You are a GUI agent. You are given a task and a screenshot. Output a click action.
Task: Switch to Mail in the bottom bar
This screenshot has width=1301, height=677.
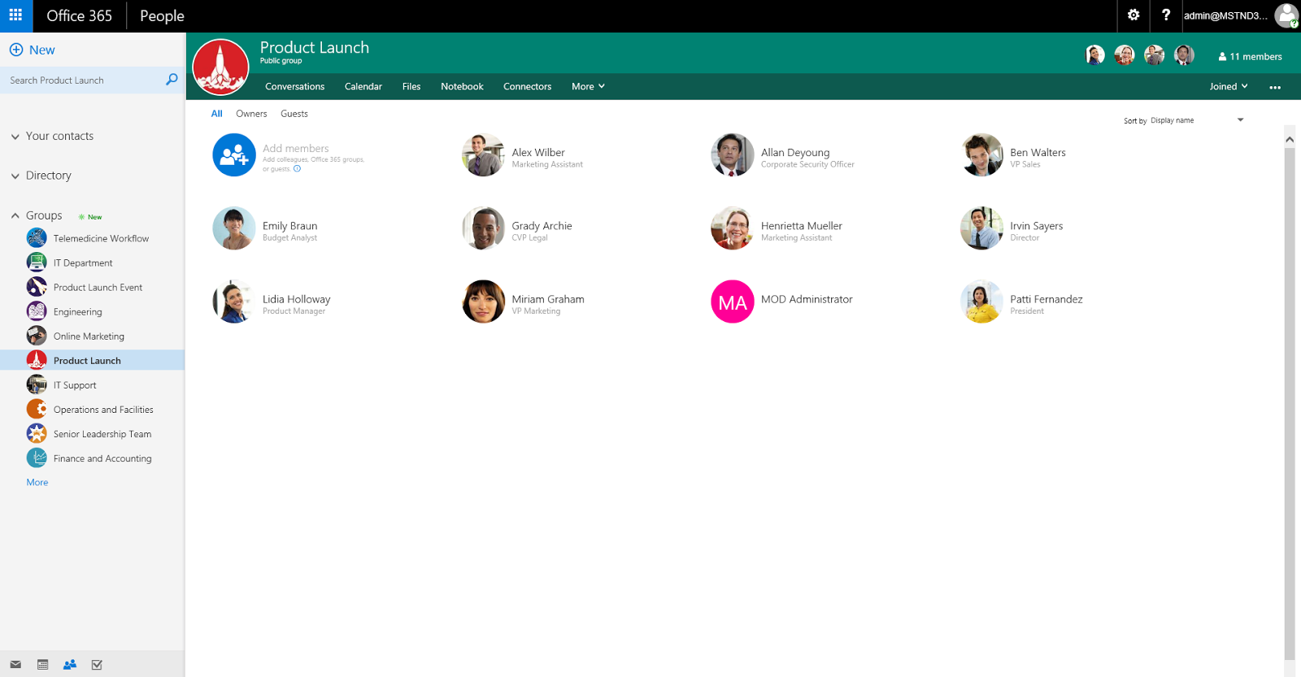pos(15,665)
